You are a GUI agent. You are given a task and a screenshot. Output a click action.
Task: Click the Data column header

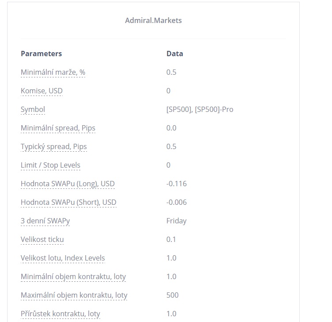(x=175, y=54)
